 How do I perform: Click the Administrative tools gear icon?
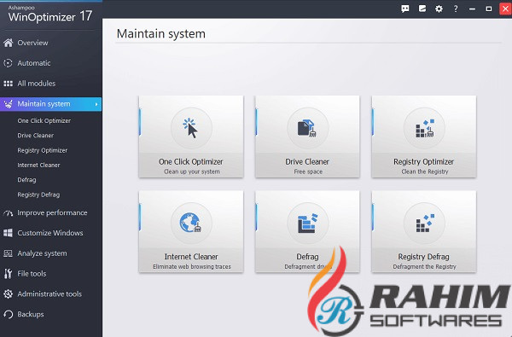pyautogui.click(x=9, y=293)
